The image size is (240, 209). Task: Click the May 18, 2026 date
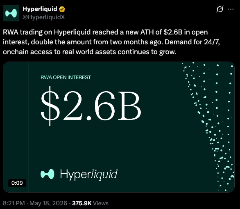[x=48, y=203]
